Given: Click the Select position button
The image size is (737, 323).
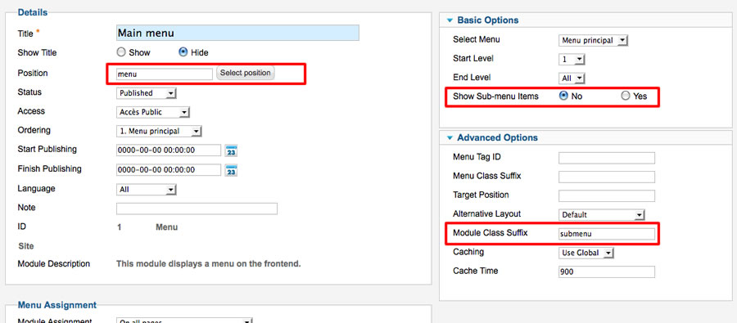Looking at the screenshot, I should click(x=246, y=73).
